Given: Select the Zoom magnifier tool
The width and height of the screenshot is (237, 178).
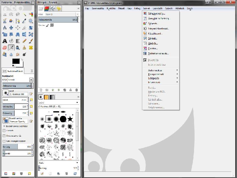Looking at the screenshot, I should coord(31,21).
